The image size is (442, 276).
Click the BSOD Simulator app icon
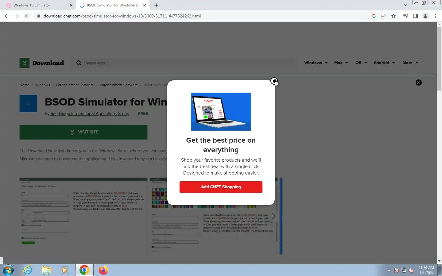click(28, 103)
